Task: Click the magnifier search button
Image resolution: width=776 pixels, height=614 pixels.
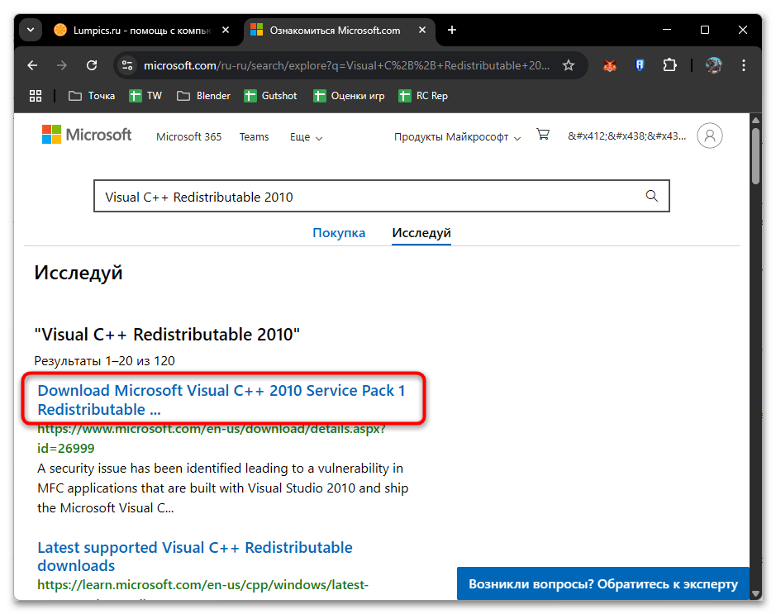Action: click(652, 196)
